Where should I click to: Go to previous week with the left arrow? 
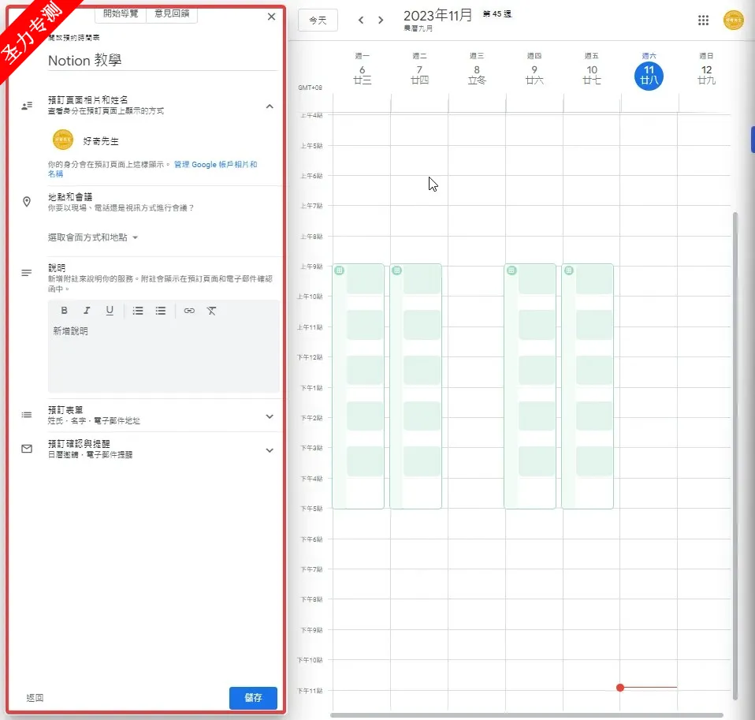tap(361, 20)
